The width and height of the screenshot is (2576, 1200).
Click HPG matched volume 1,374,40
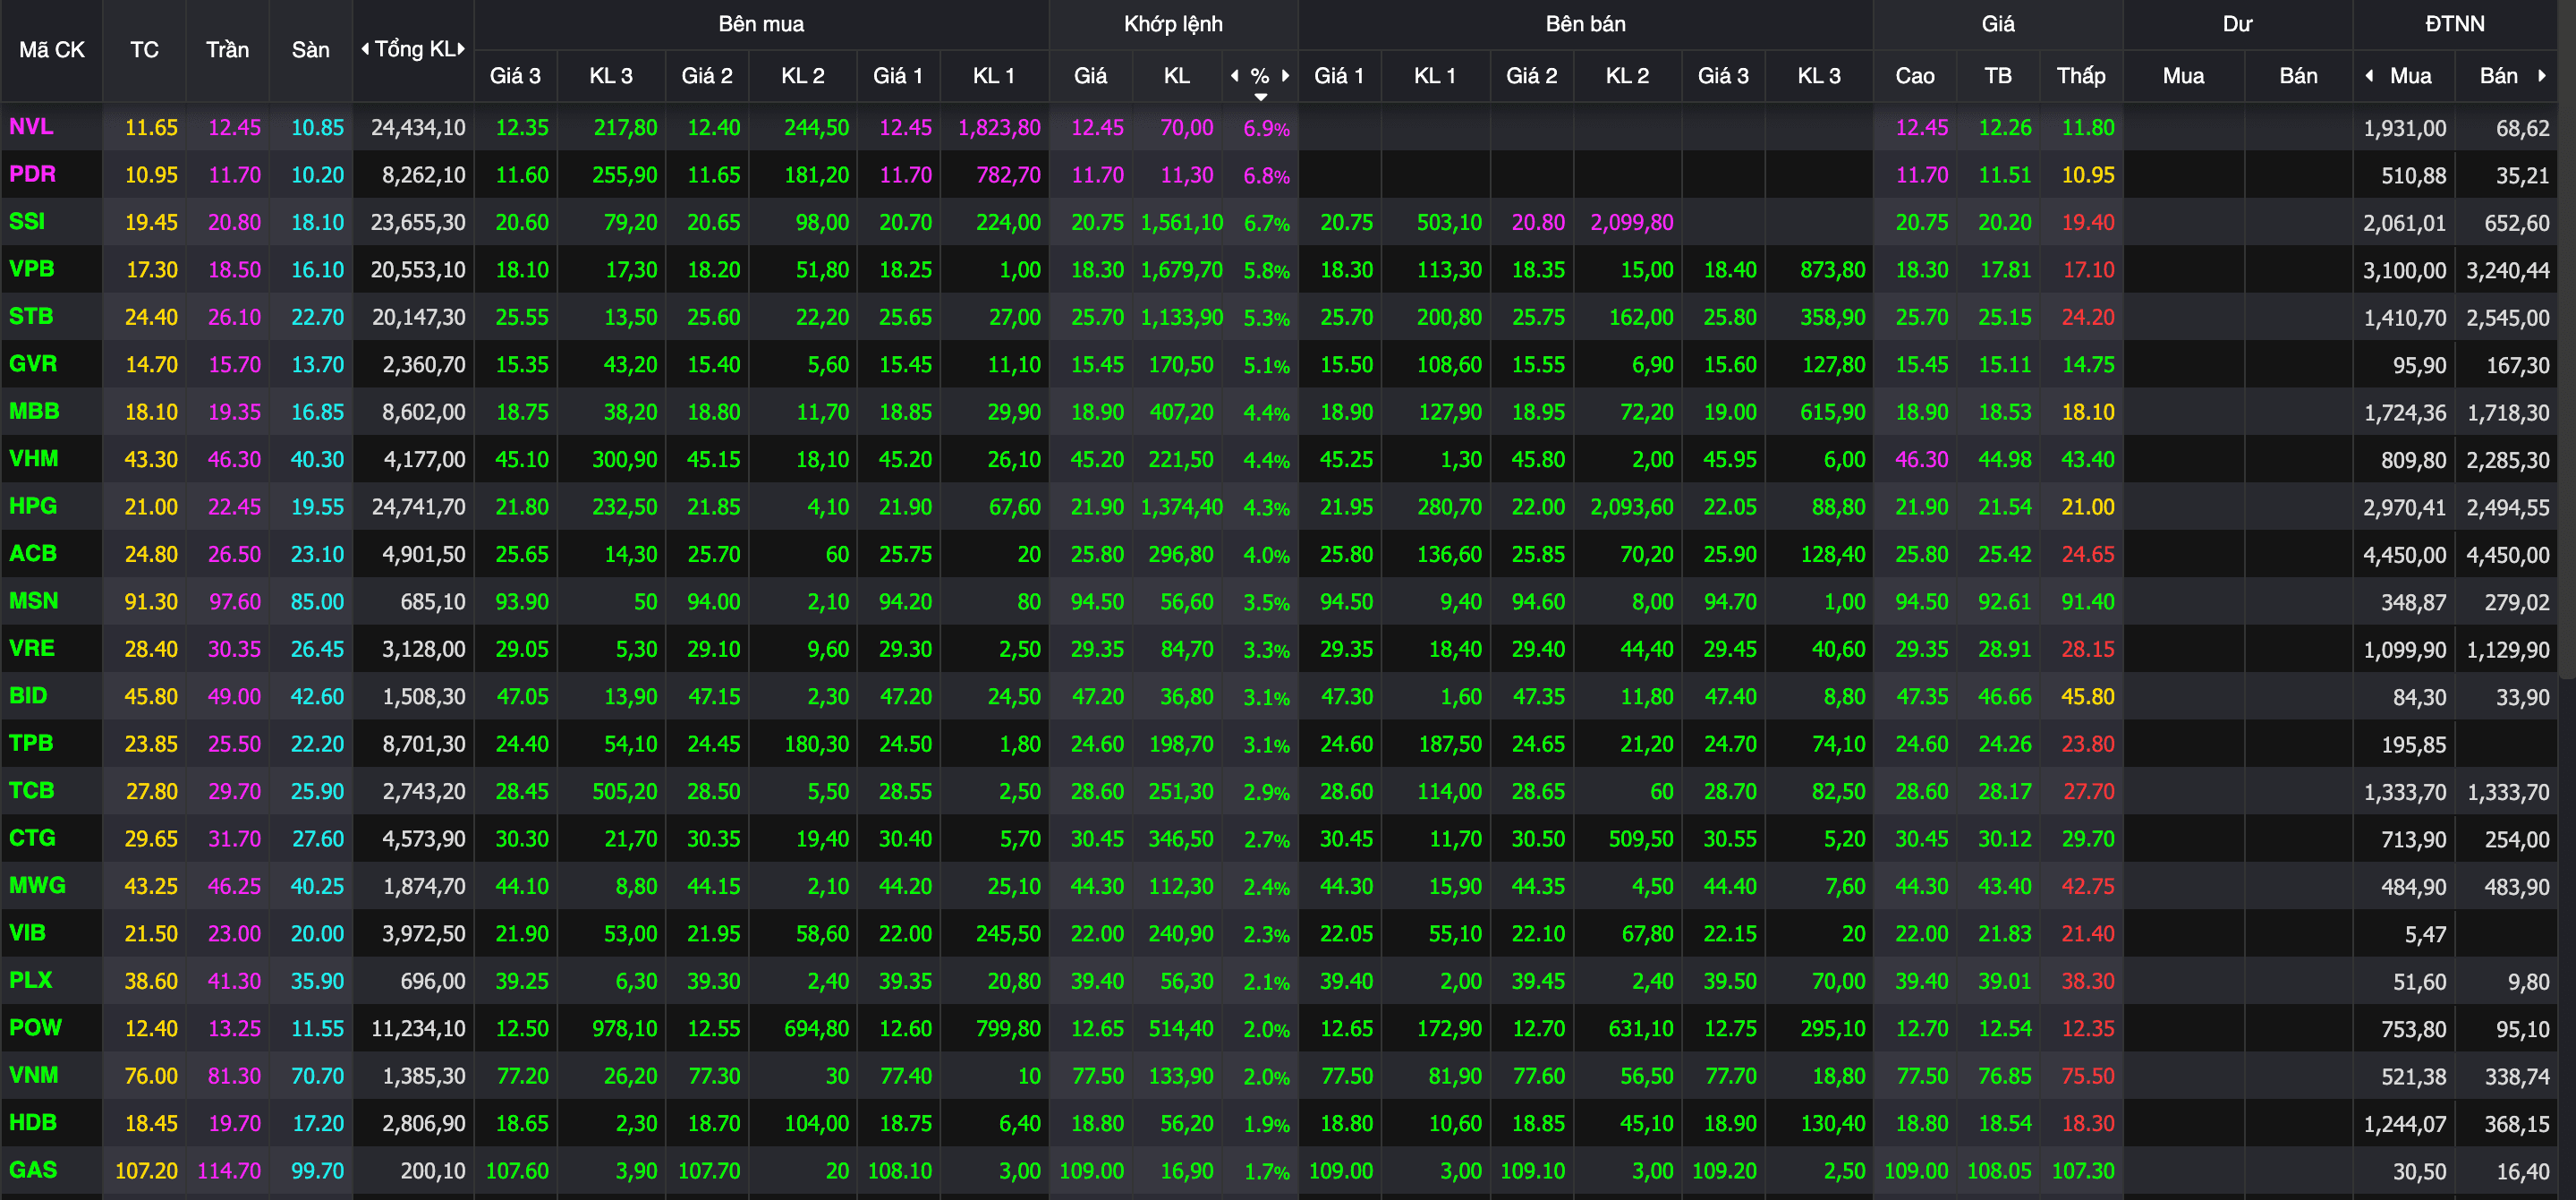point(1182,507)
